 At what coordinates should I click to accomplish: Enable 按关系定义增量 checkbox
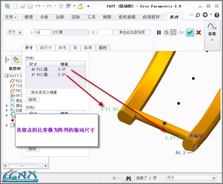tap(28, 92)
